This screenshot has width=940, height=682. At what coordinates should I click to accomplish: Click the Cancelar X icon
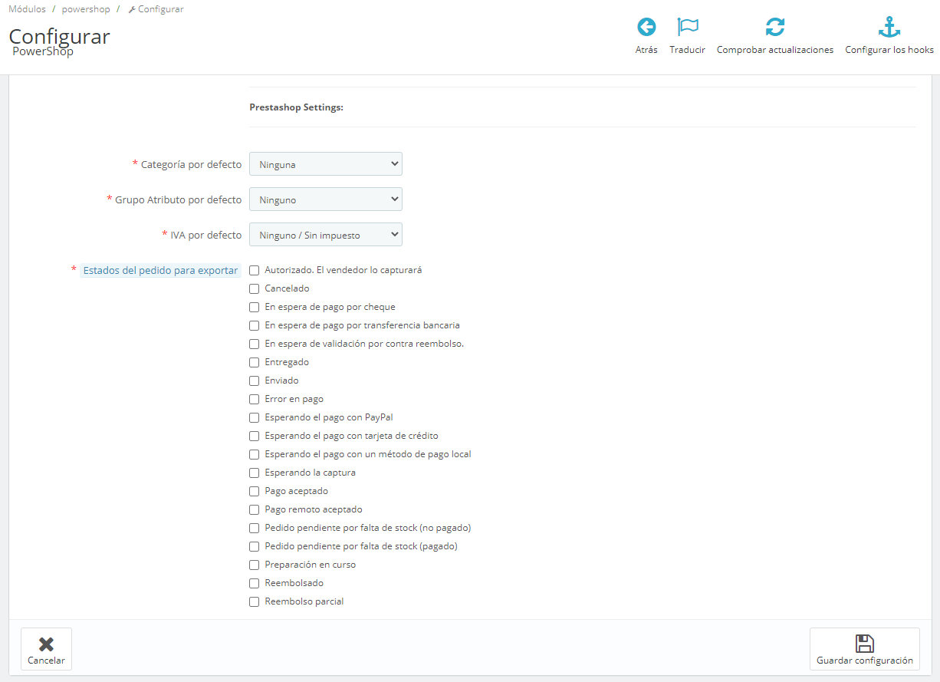(46, 644)
